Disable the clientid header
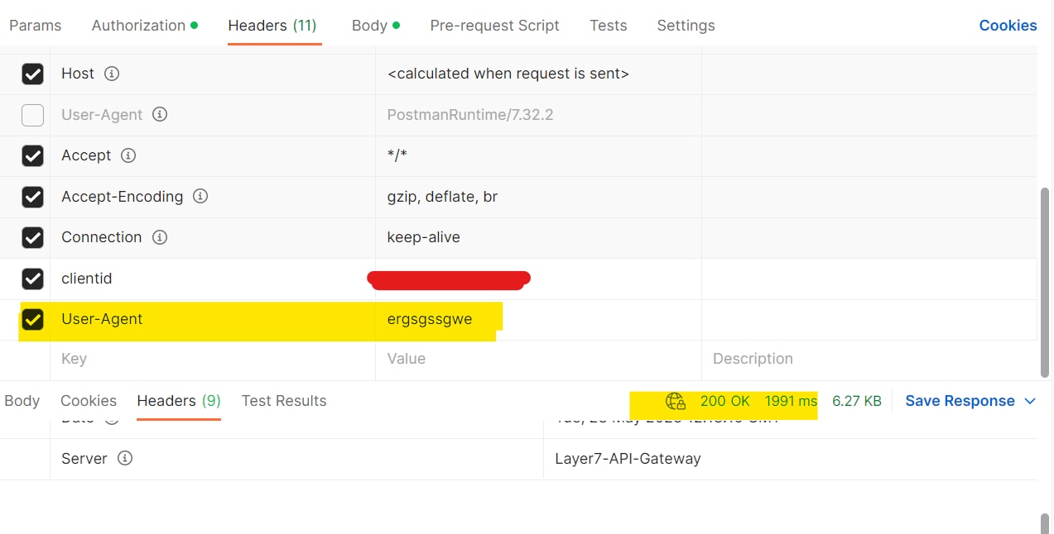Screen dimensions: 1054x534 tap(32, 279)
